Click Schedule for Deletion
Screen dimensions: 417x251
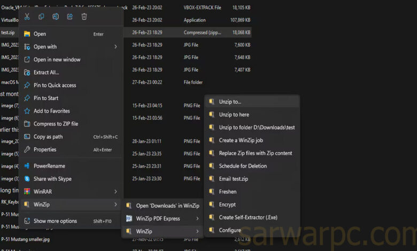(x=252, y=166)
